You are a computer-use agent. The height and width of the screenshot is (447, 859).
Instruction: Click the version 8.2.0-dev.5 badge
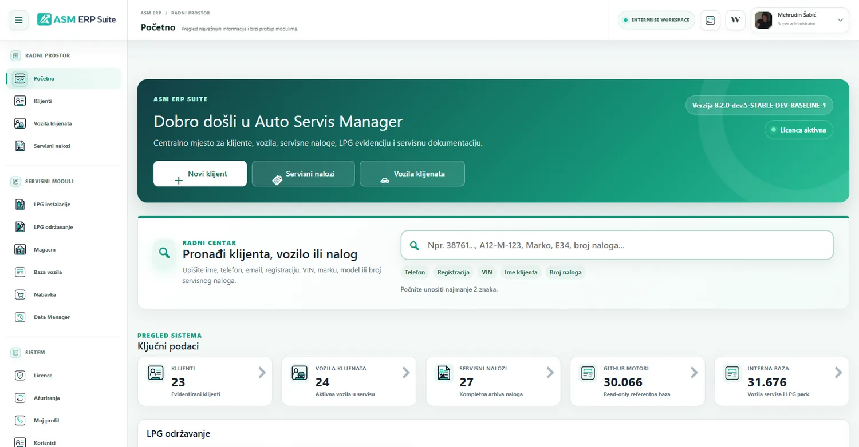(x=759, y=105)
